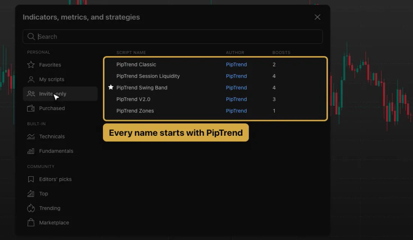Unfavorite PipTrend Swing Band via star

pyautogui.click(x=111, y=87)
